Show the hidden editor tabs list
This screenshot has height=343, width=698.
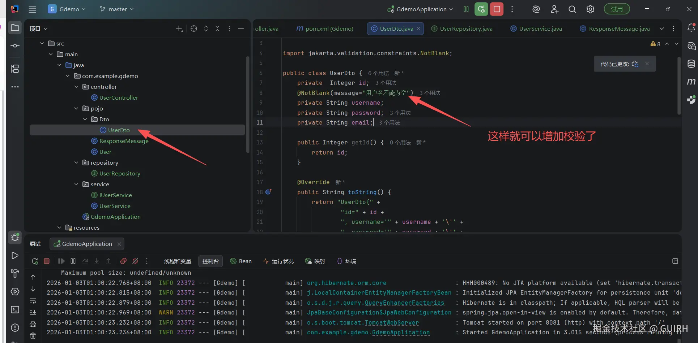[662, 29]
